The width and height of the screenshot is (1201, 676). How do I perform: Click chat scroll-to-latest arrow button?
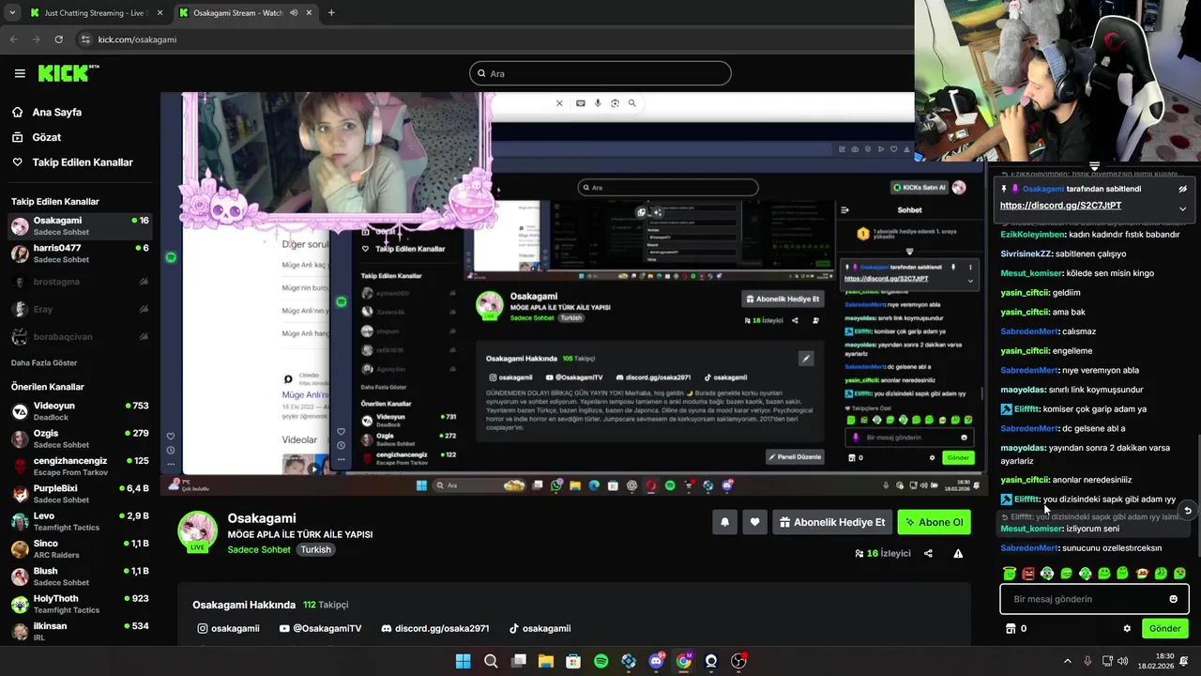1187,510
